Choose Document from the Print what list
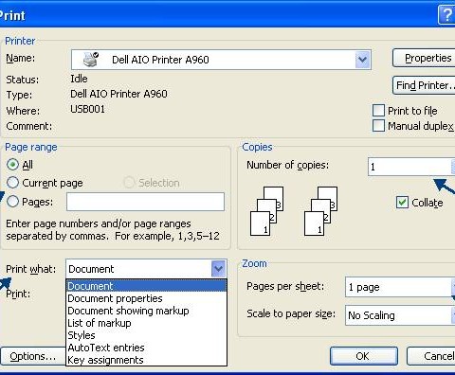This screenshot has height=375, width=455. 146,286
